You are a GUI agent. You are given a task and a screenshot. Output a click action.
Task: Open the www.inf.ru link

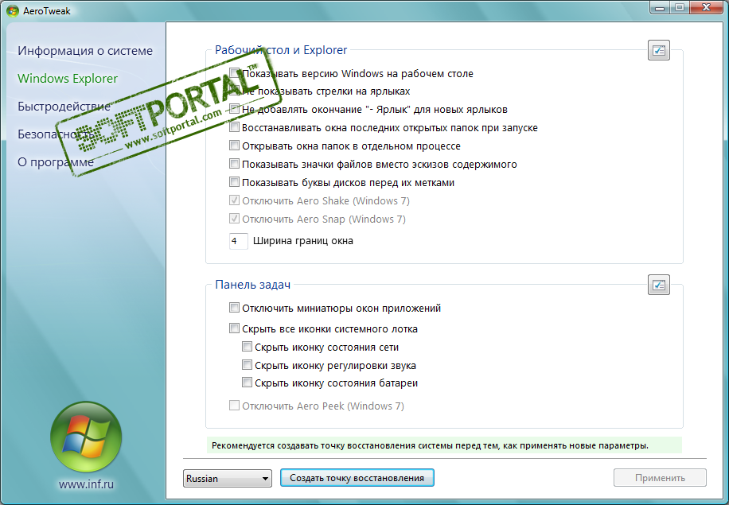pos(86,484)
